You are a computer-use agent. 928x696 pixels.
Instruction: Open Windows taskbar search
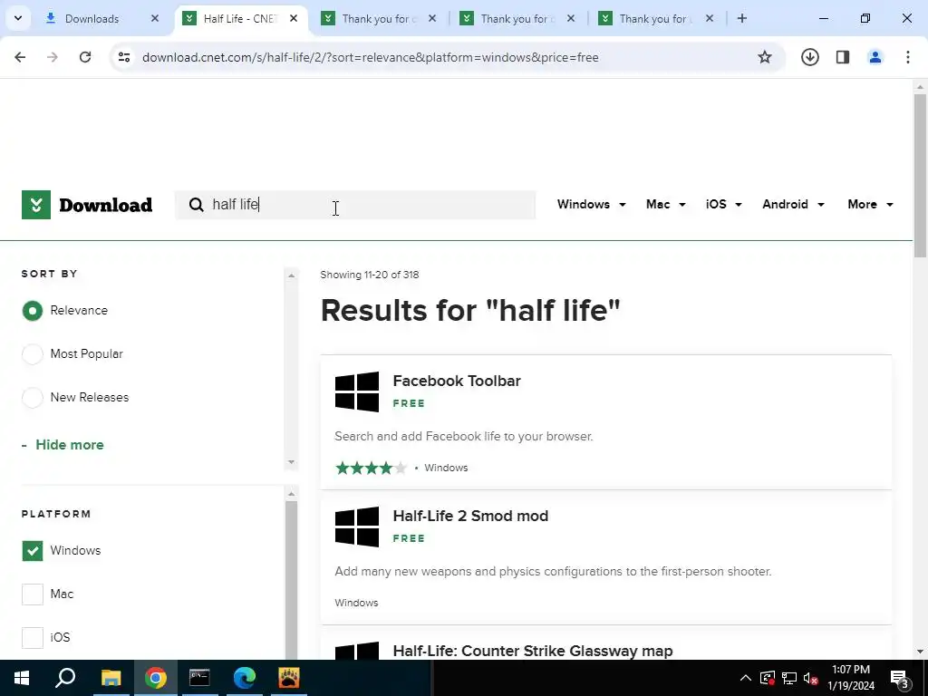pos(65,678)
